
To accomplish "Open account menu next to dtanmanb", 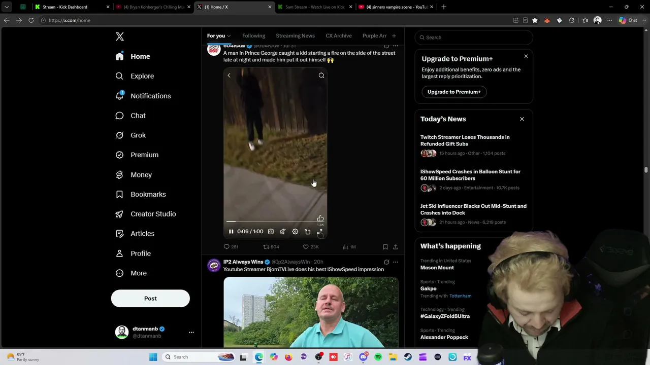I will (x=191, y=333).
